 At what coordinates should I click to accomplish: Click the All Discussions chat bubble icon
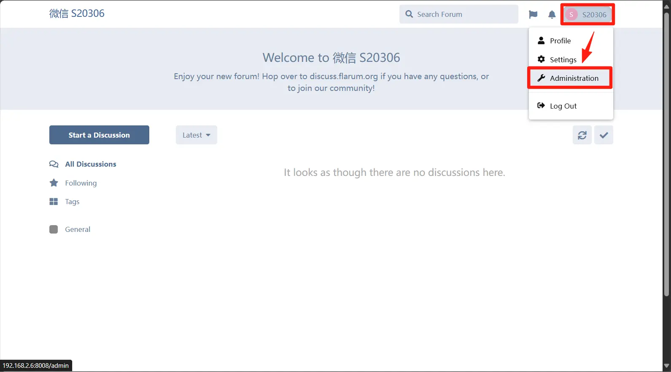(54, 164)
